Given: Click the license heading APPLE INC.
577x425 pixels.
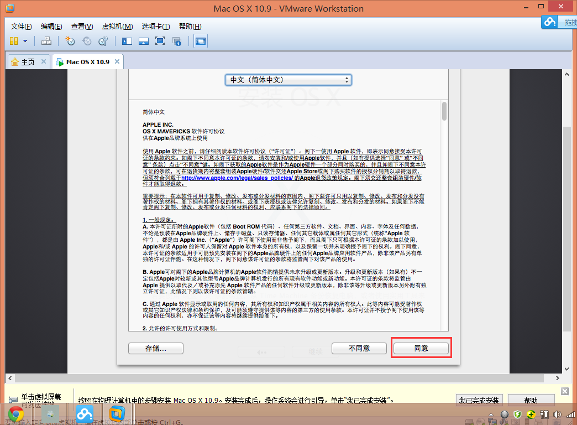Looking at the screenshot, I should coord(158,125).
